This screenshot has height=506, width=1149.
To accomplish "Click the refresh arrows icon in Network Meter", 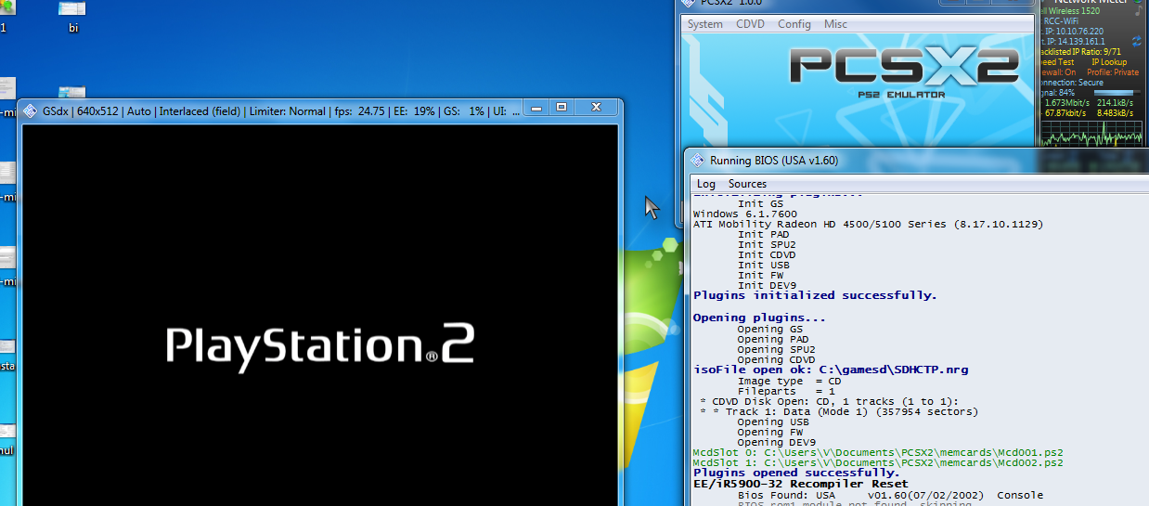I will (1138, 43).
